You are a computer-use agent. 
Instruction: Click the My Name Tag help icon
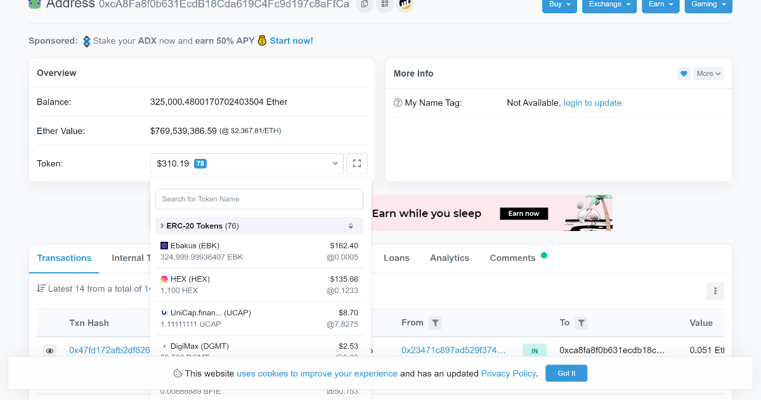398,103
